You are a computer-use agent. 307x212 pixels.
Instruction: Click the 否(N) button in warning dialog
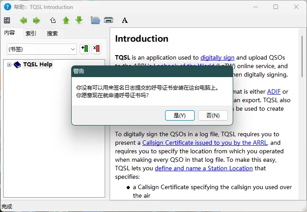coord(213,115)
